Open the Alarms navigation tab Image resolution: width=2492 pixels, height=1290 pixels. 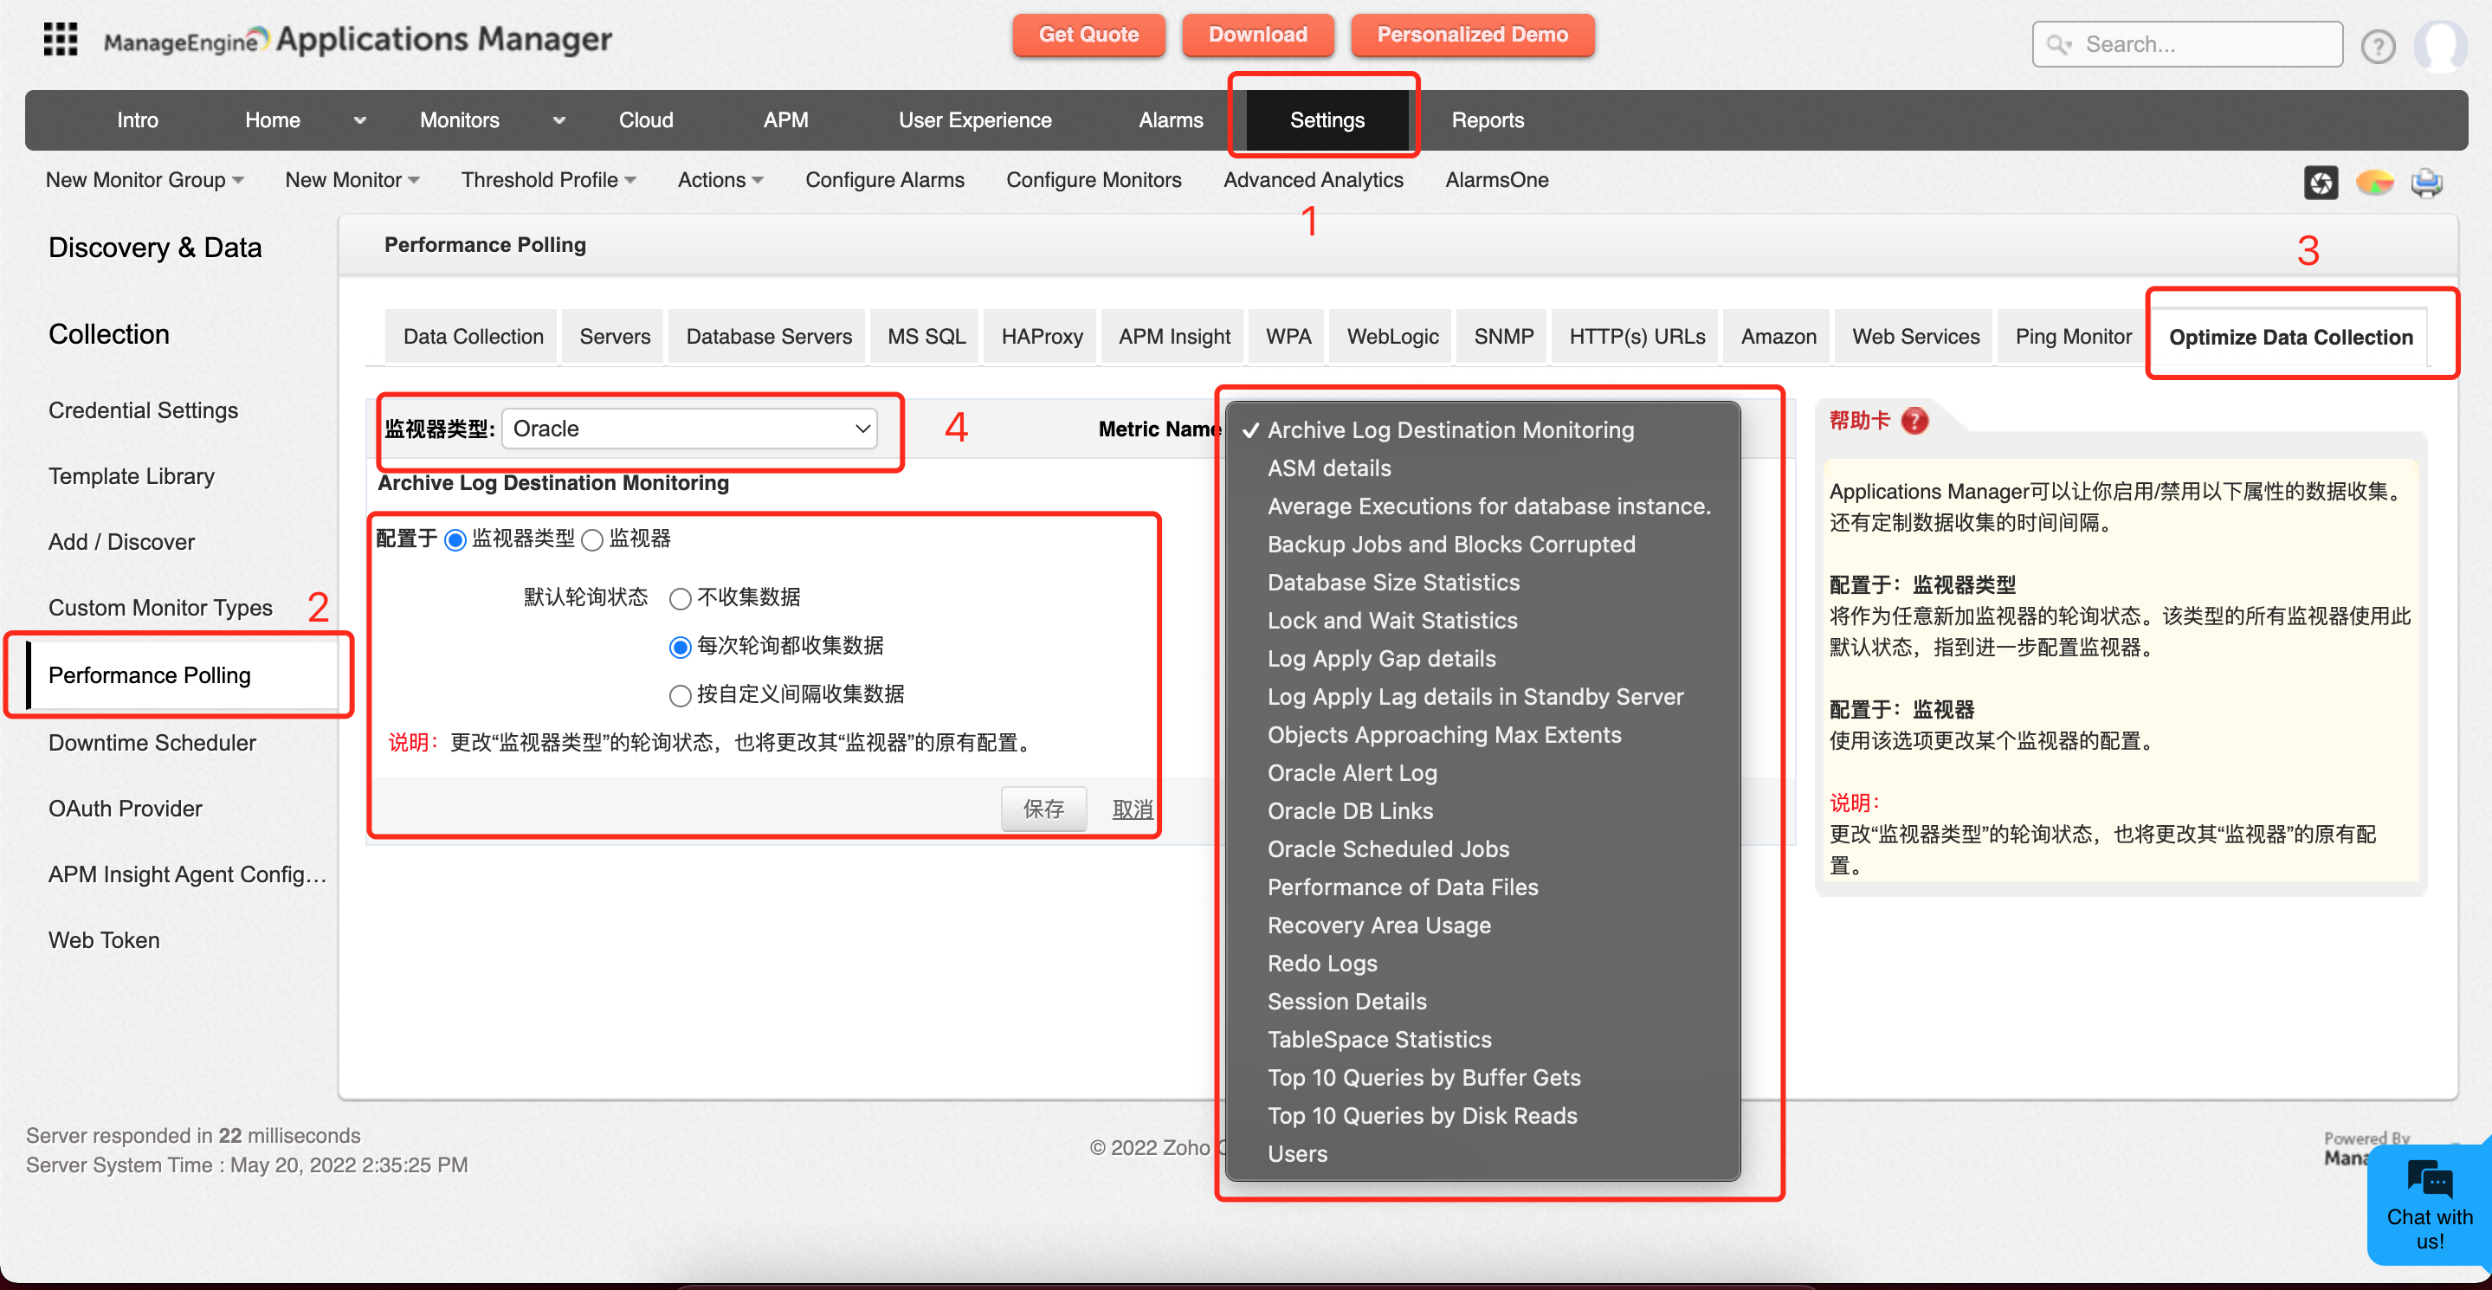tap(1171, 120)
